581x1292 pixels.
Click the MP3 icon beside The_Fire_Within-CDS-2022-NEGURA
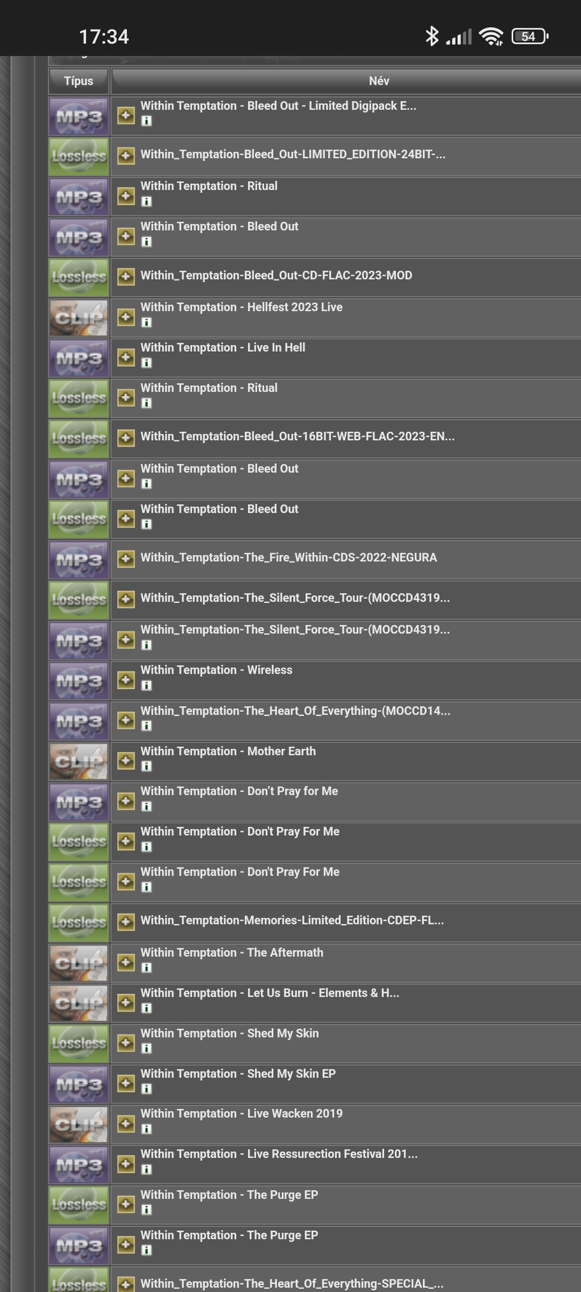[x=79, y=560]
